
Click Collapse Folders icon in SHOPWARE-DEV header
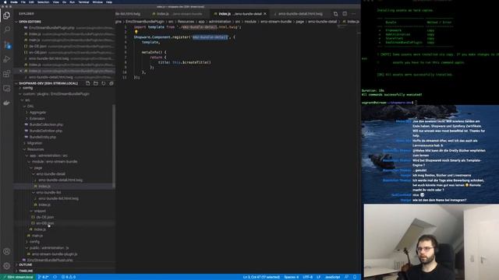pos(111,83)
